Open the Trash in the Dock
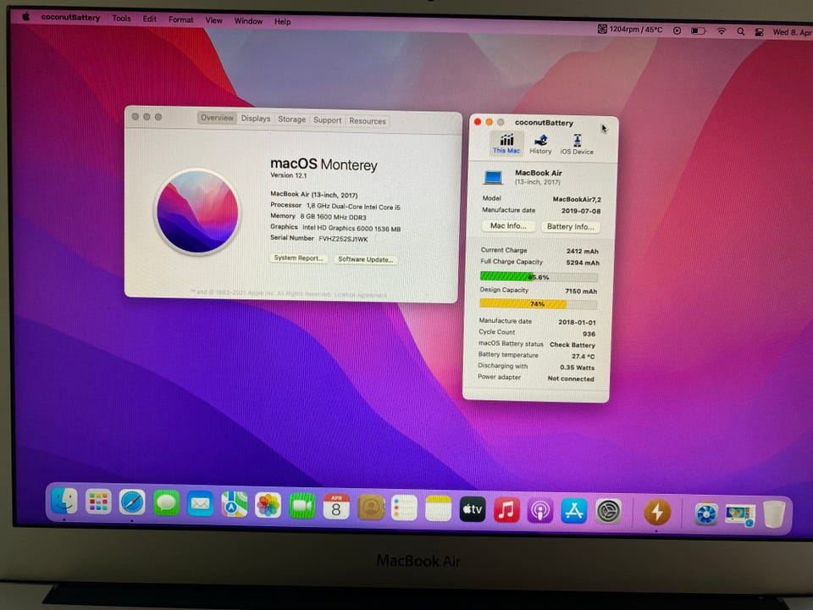 point(773,514)
